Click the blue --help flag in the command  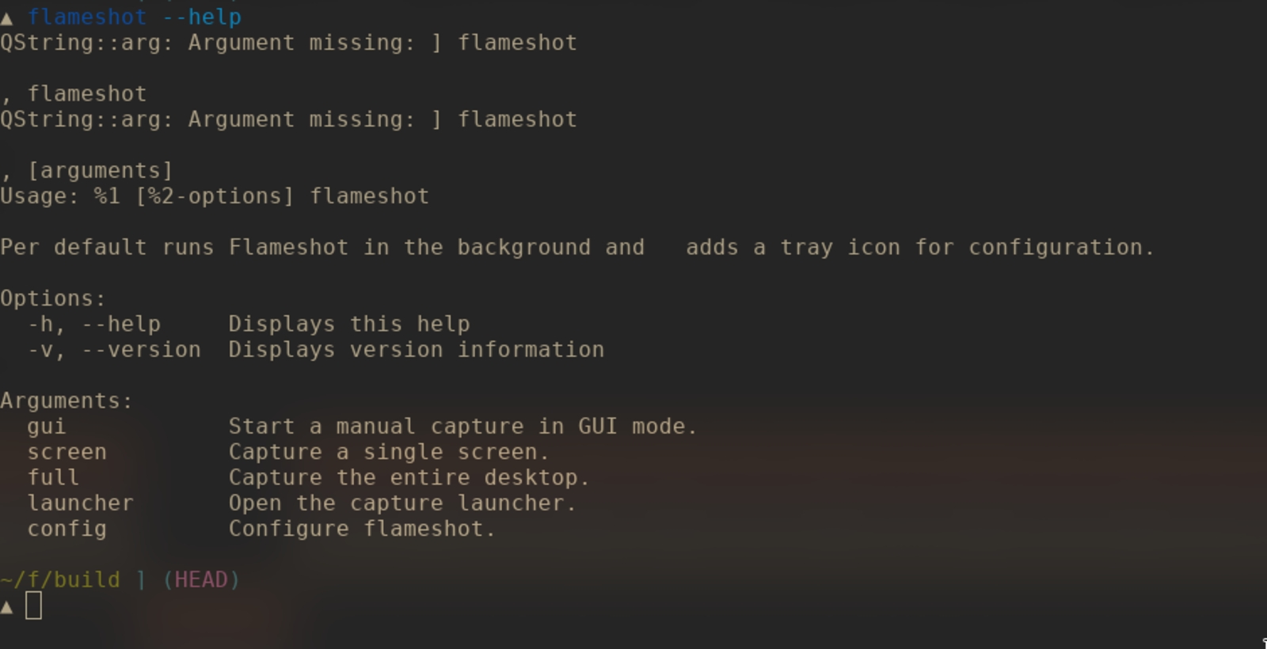[201, 17]
